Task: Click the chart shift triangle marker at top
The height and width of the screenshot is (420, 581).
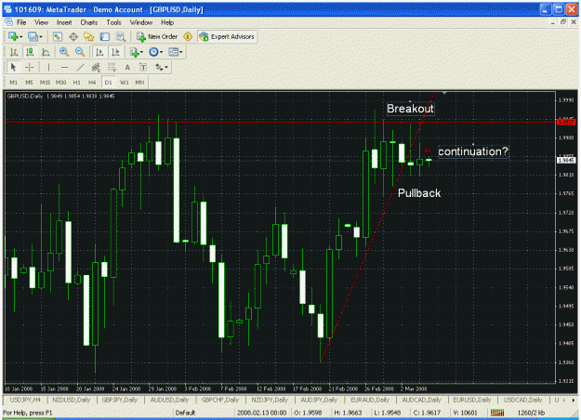Action: (x=444, y=93)
